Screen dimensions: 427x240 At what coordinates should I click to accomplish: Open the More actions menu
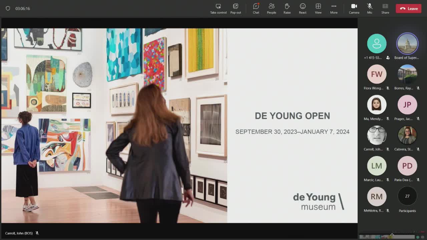[x=334, y=9]
